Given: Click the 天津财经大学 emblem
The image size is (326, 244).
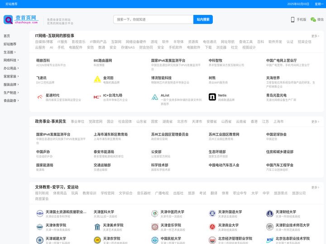Looking at the screenshot, I should [270, 213].
